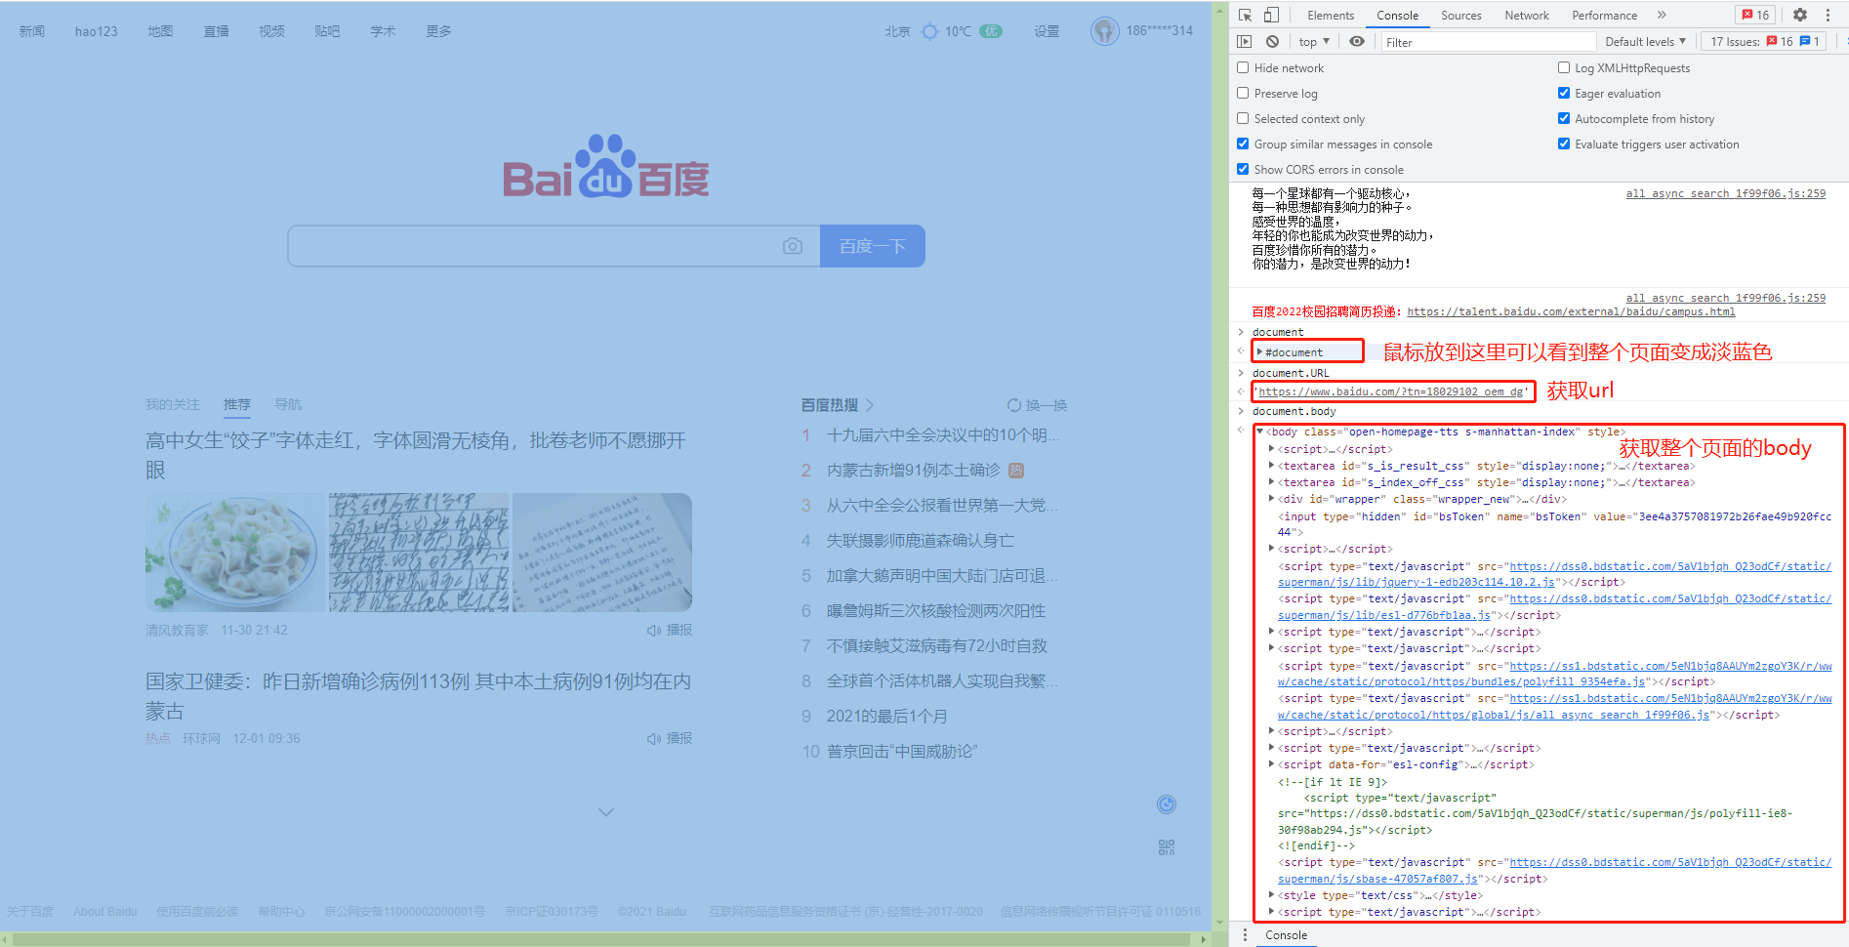Check the Hide network checkbox
This screenshot has height=947, width=1849.
tap(1242, 67)
